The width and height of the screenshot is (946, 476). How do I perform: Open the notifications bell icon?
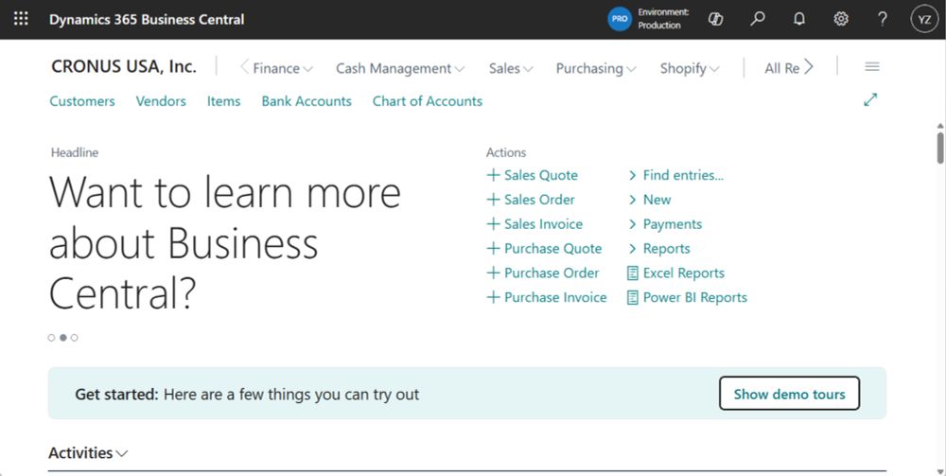[798, 19]
